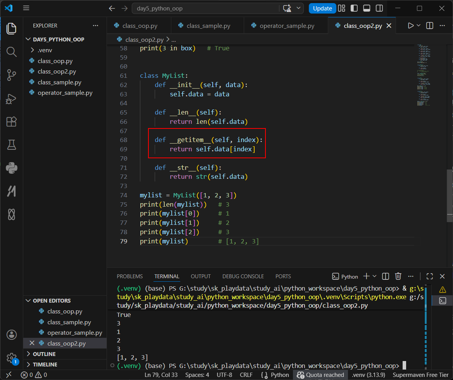This screenshot has width=453, height=380.
Task: Switch to the OUTPUT panel tab
Action: click(x=201, y=276)
